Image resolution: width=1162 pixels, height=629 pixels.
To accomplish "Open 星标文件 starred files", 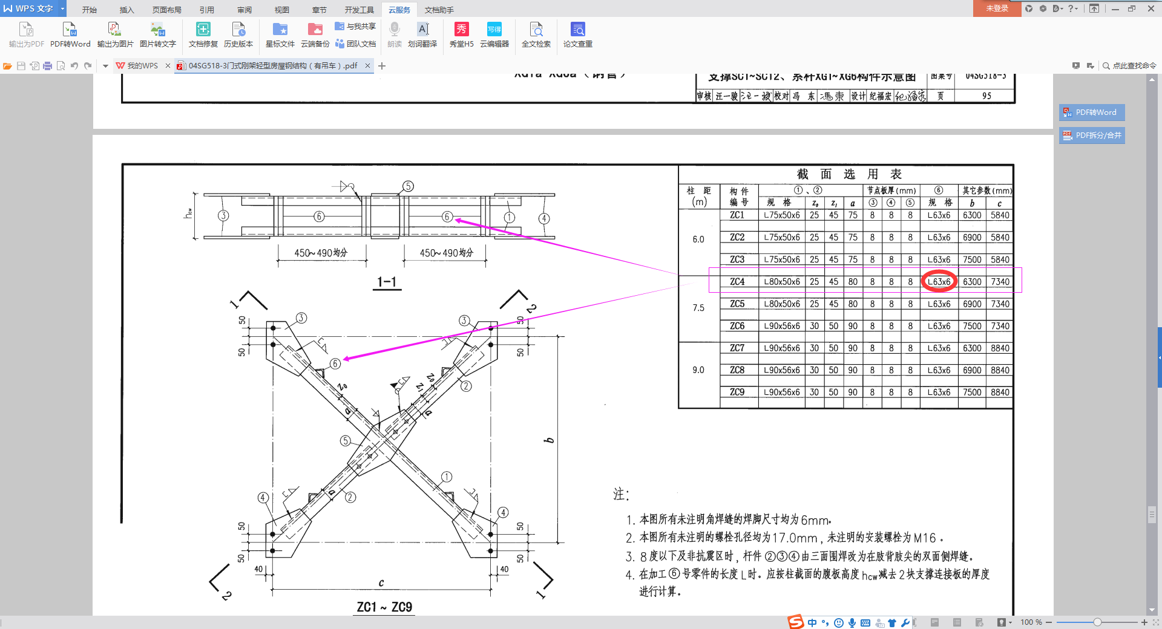I will click(x=280, y=34).
